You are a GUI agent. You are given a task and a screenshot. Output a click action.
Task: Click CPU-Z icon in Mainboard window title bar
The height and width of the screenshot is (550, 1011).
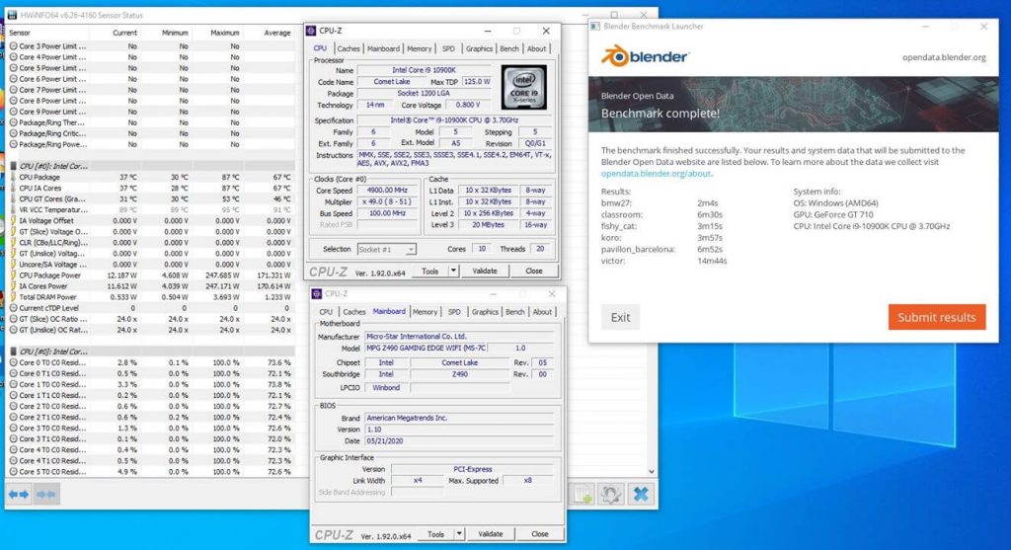coord(317,293)
